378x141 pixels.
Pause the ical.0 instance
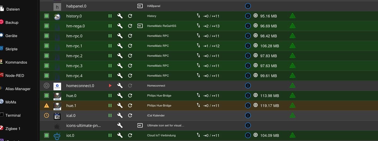[110, 115]
